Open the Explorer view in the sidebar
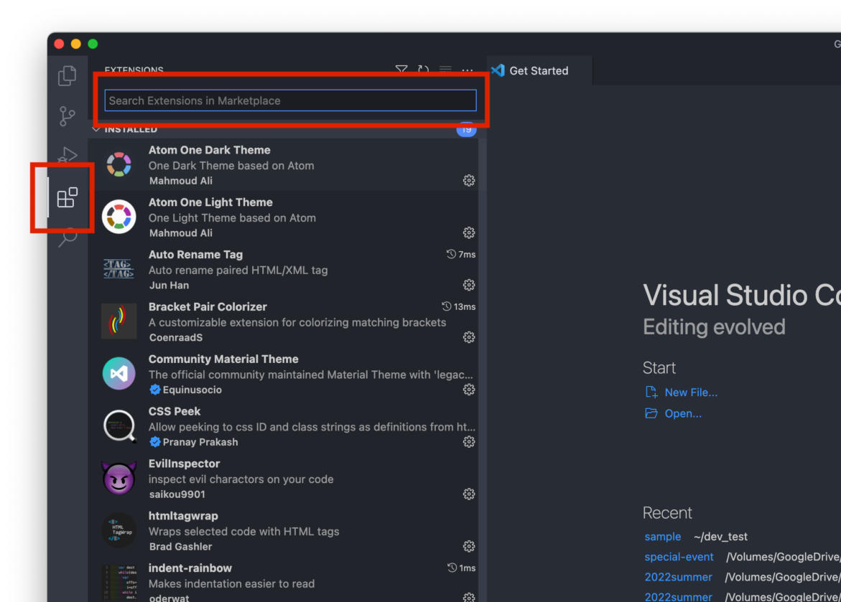 coord(67,75)
